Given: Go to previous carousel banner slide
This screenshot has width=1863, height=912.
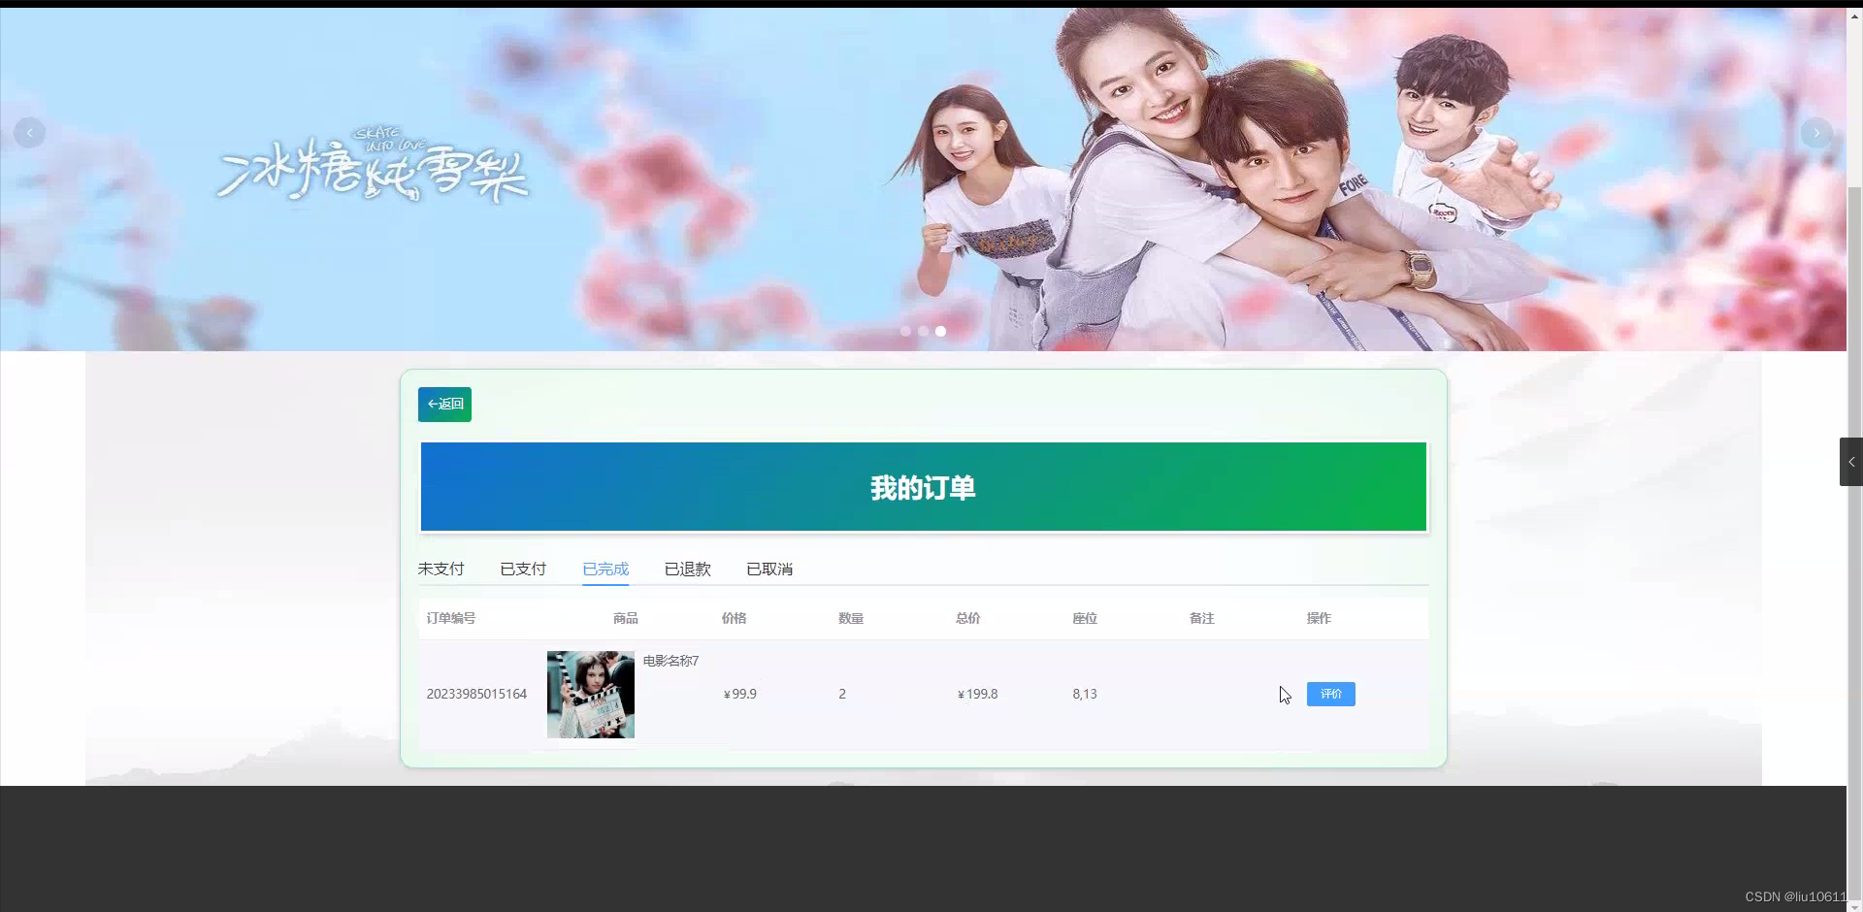Looking at the screenshot, I should [29, 132].
